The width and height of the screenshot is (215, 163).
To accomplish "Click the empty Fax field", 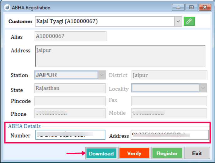I will (x=169, y=101).
